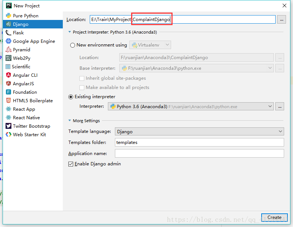Select the Web Starter Kit icon
Viewport: 293px width, 227px height.
click(8, 134)
